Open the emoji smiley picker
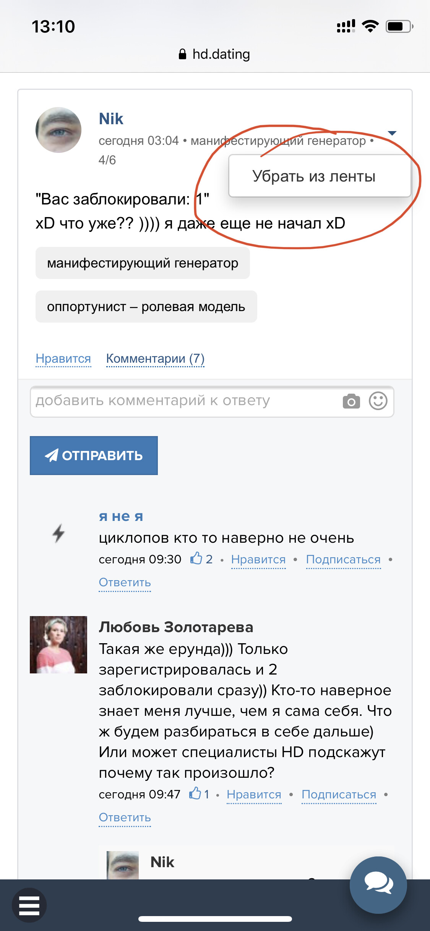Screen dimensions: 430x931 coord(378,401)
